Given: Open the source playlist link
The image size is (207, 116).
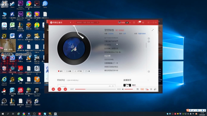Looking at the screenshot, I should (x=142, y=34).
